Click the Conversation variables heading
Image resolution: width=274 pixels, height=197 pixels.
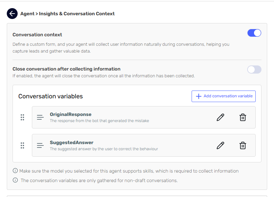point(50,96)
